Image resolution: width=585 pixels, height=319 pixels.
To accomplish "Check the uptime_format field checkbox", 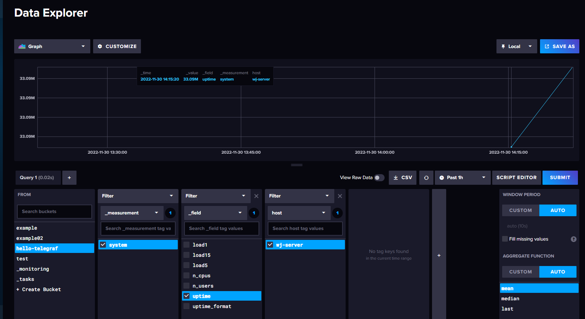I will click(x=187, y=306).
